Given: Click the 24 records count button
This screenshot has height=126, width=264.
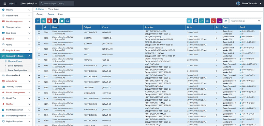Looking at the screenshot, I should pos(226,21).
